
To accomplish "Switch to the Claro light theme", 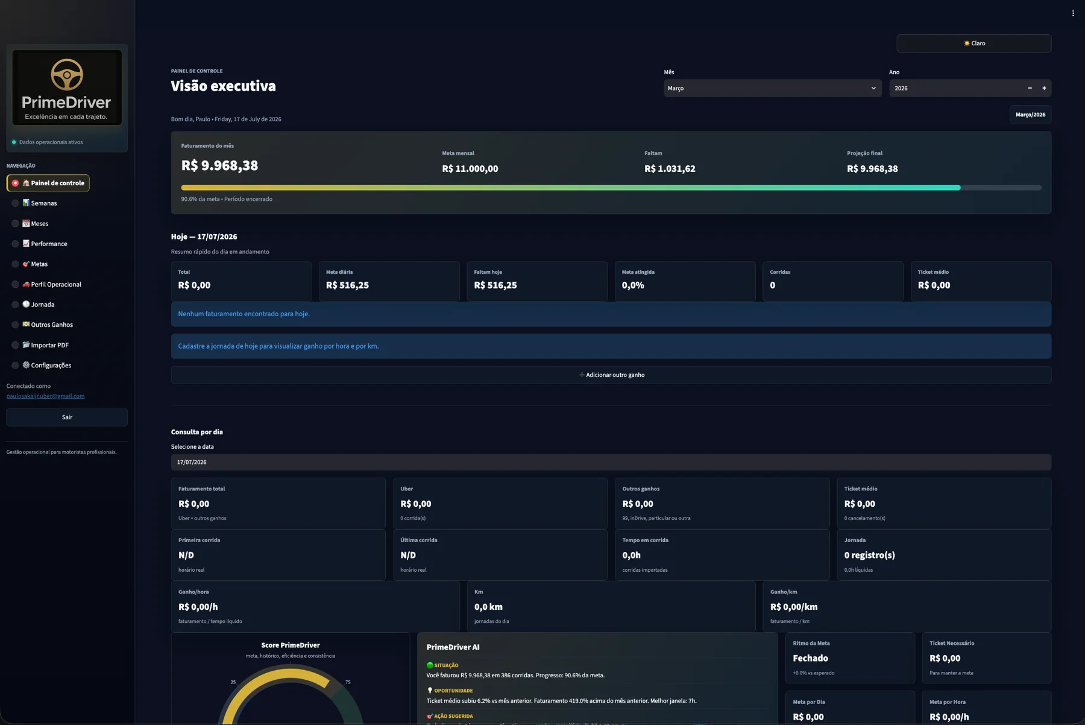I will coord(973,43).
